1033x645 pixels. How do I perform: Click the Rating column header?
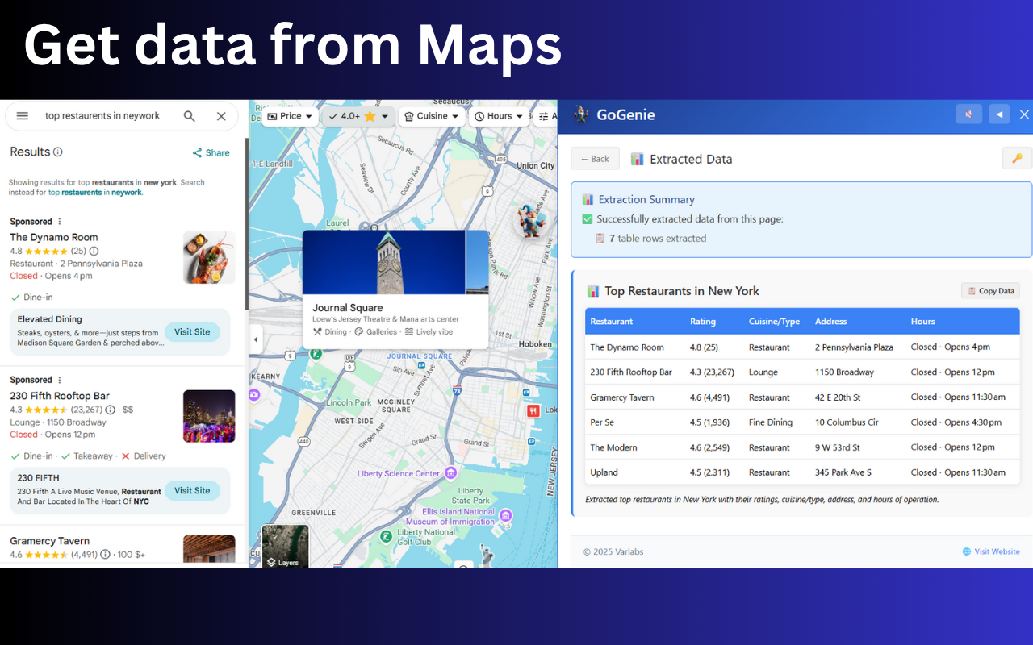tap(703, 322)
